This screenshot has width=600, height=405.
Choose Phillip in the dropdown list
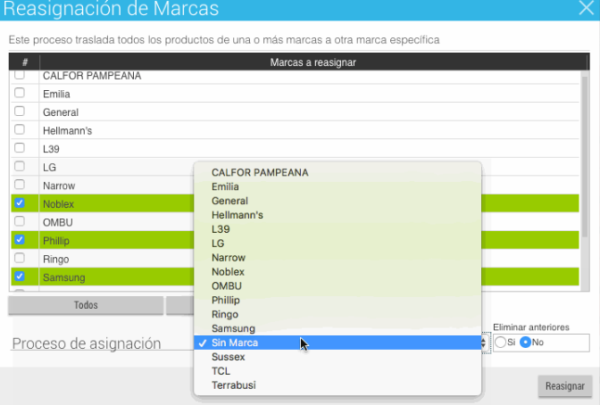click(337, 300)
